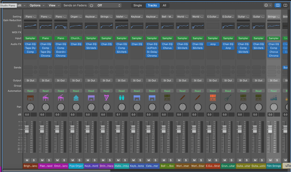Mute the Strin...Harp track
This screenshot has height=172, width=291.
103,160
